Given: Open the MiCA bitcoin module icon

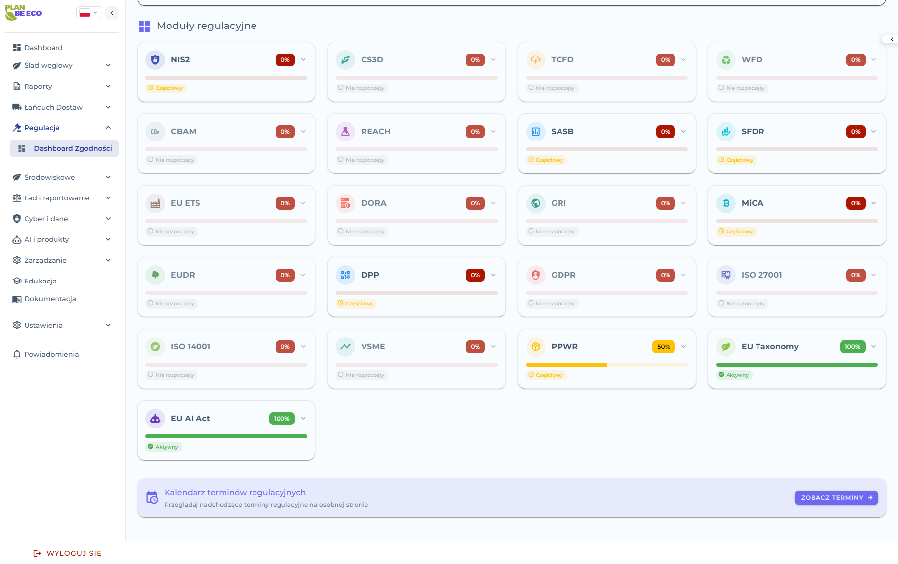Looking at the screenshot, I should (726, 203).
